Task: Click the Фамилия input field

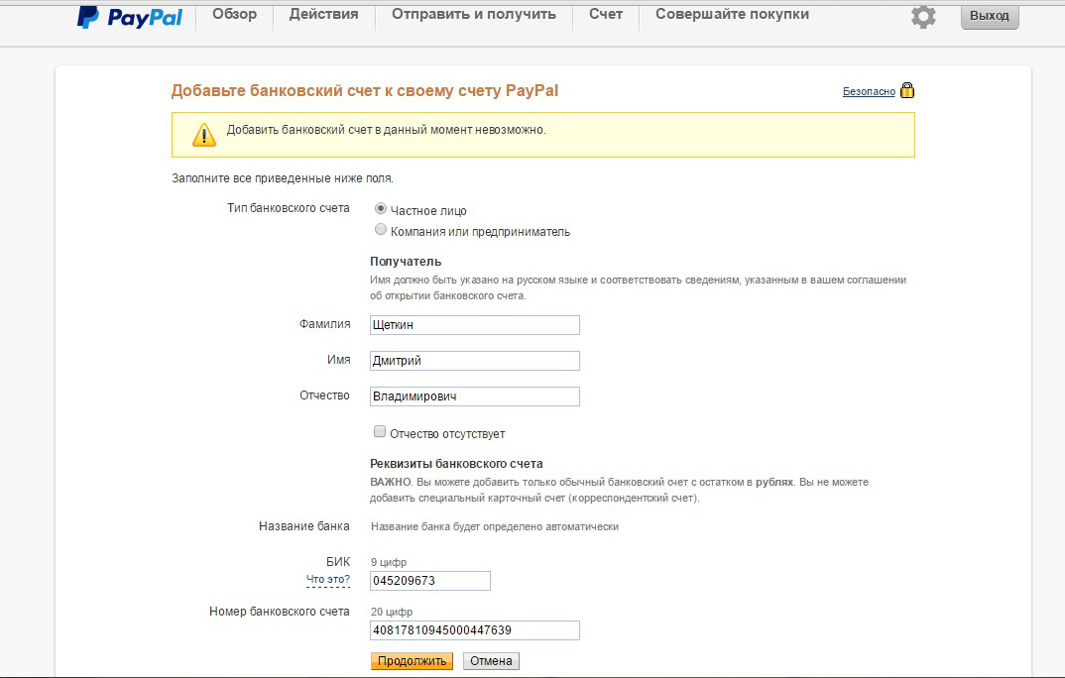Action: pyautogui.click(x=475, y=325)
